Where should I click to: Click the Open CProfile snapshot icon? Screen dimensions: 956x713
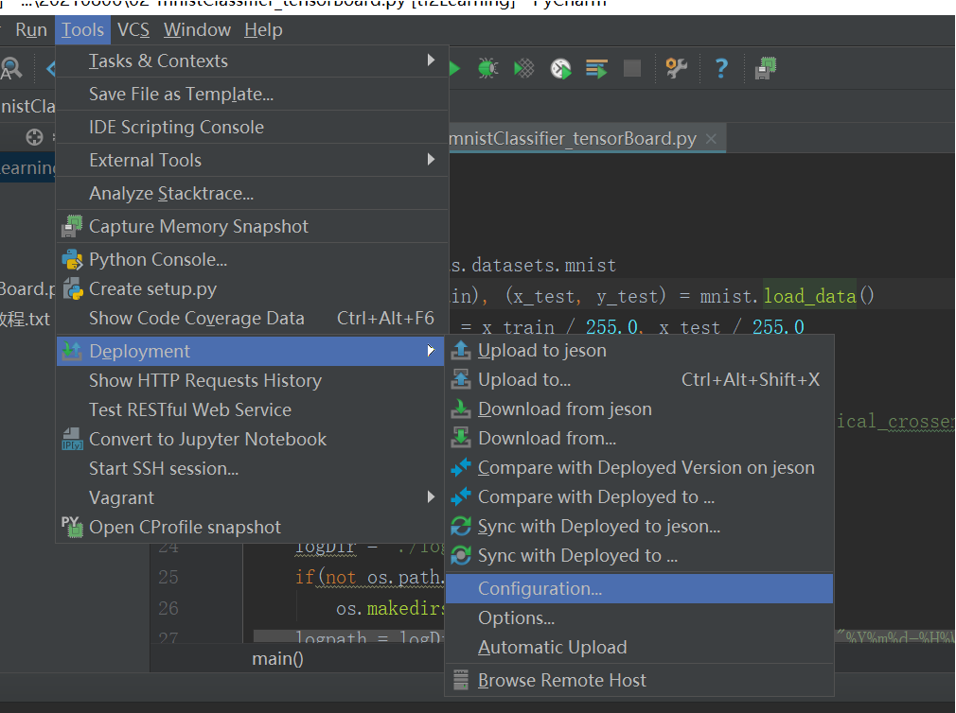(x=72, y=527)
